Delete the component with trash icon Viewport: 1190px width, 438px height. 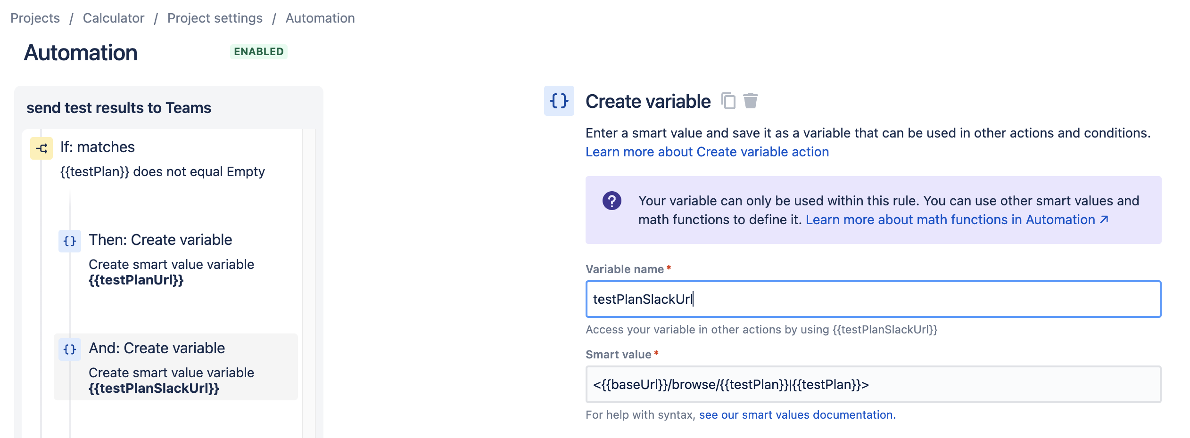click(x=751, y=101)
